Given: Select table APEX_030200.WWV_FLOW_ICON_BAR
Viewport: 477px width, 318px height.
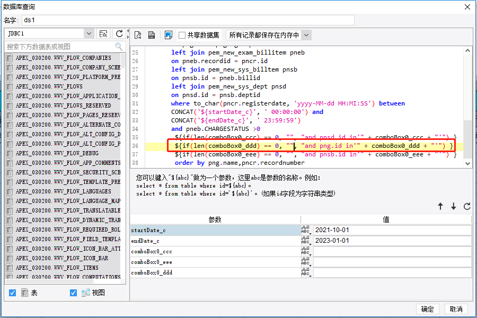Looking at the screenshot, I should pyautogui.click(x=63, y=258).
